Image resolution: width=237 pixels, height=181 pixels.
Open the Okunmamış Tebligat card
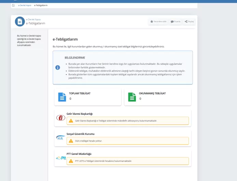157,97
